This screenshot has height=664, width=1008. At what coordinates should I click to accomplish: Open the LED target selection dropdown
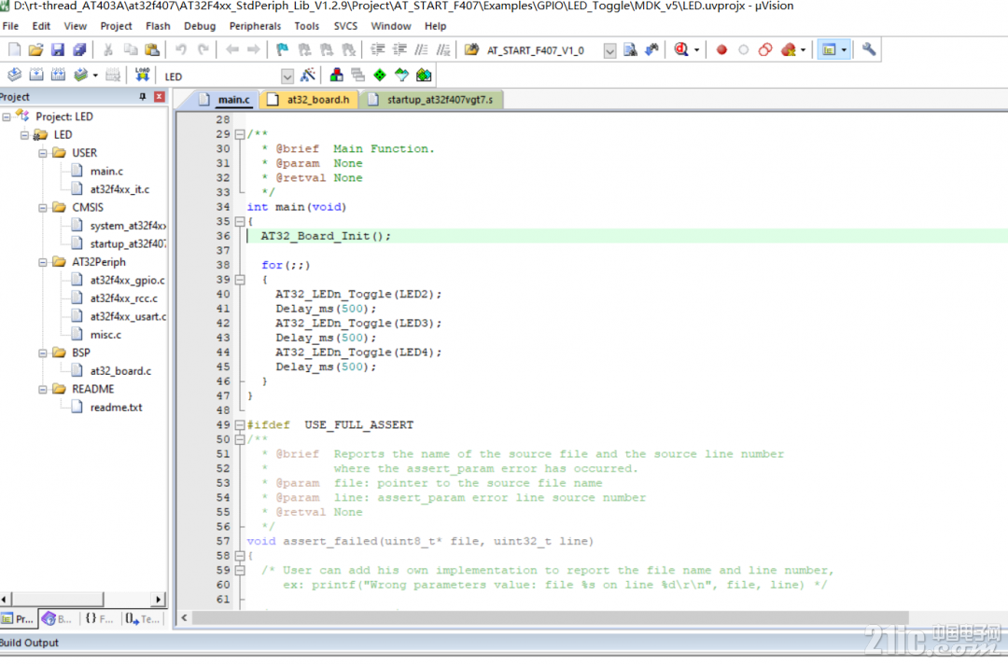pos(287,76)
